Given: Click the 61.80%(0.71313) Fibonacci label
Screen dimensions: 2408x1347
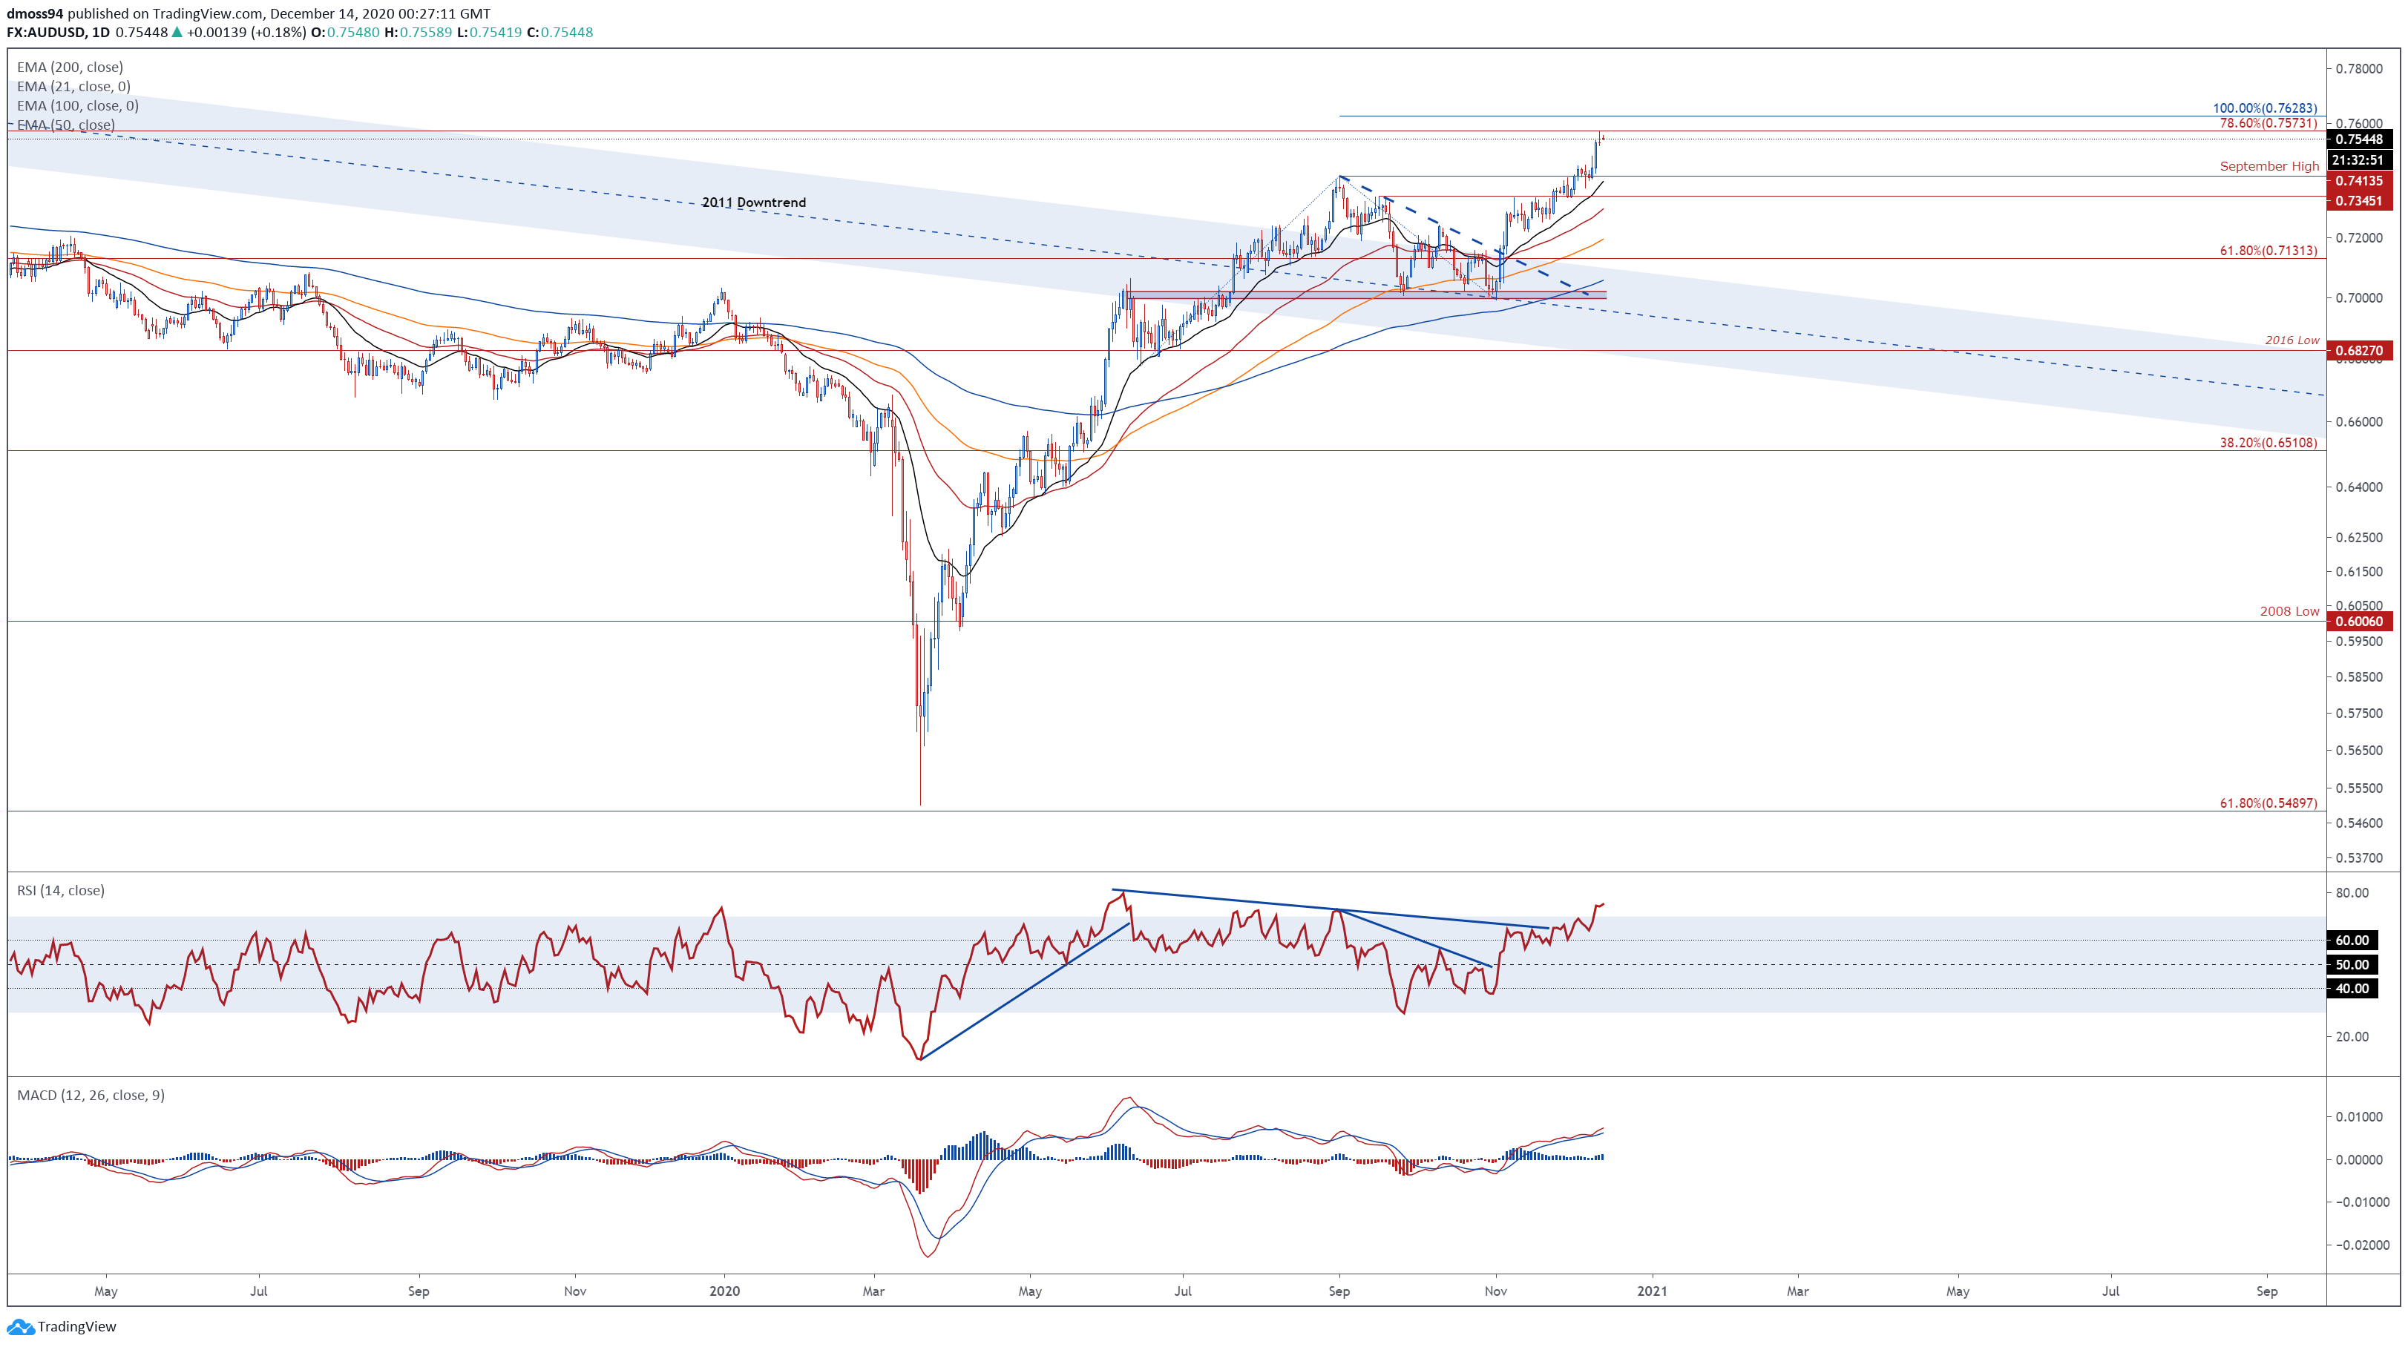Looking at the screenshot, I should pos(2268,251).
